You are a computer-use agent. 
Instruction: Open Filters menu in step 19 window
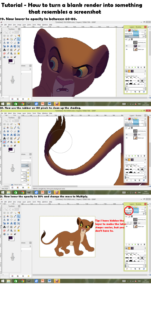coord(39,24)
